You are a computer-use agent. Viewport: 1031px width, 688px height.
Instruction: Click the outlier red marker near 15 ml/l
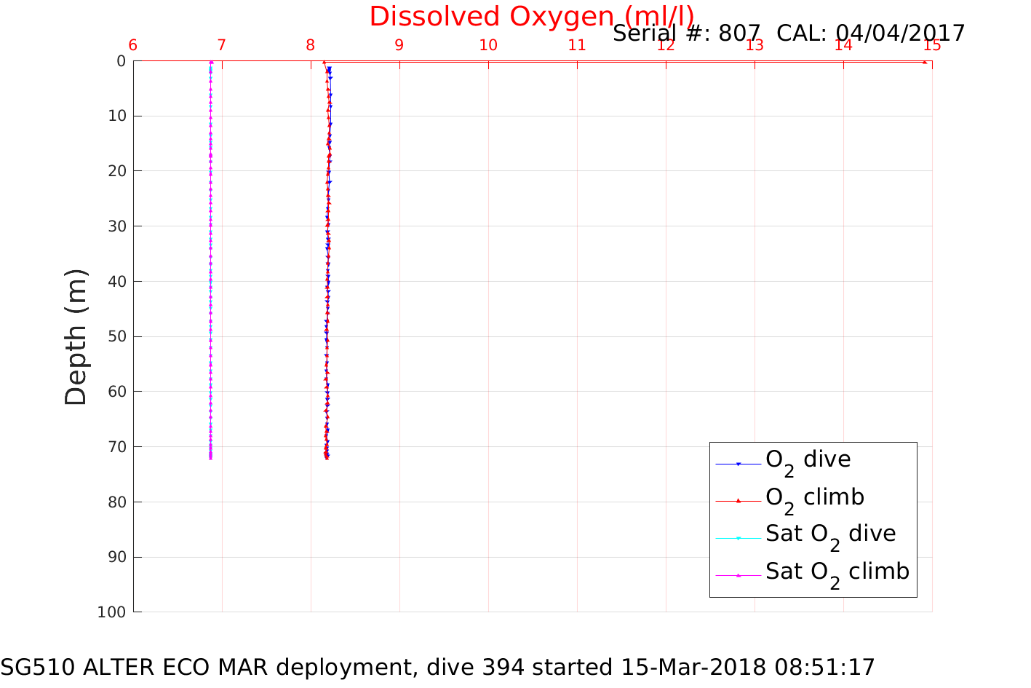click(925, 62)
